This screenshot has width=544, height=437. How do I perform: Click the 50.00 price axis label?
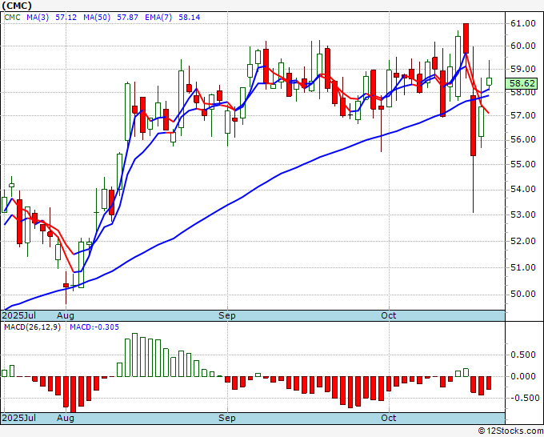click(523, 294)
